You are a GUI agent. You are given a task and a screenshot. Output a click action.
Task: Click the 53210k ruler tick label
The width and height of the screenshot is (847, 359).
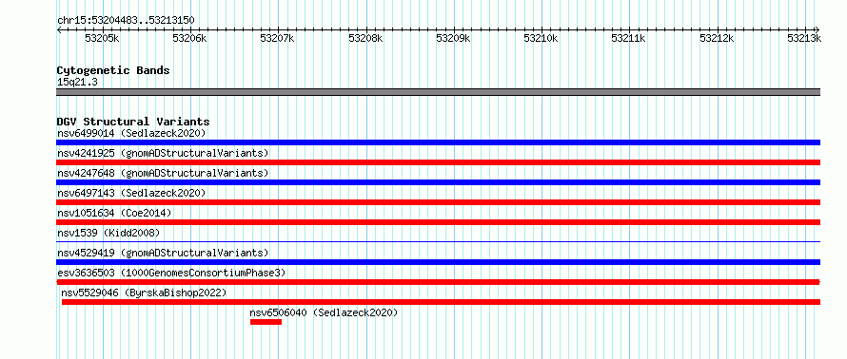point(542,38)
